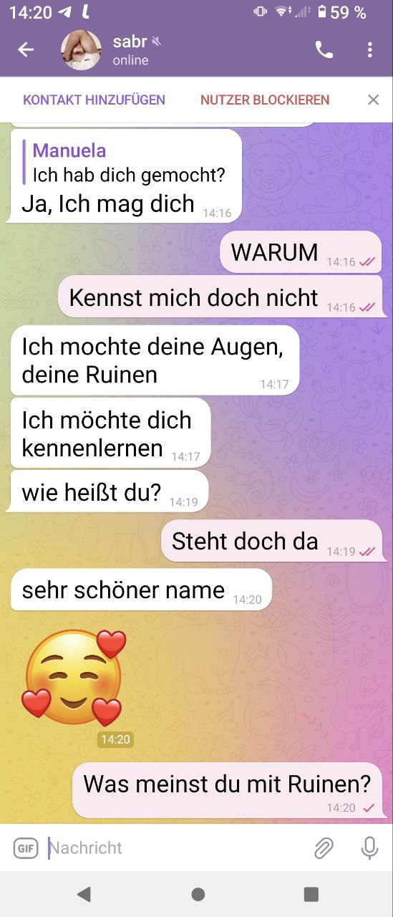Open sabr's profile picture
393x917 pixels.
81,50
